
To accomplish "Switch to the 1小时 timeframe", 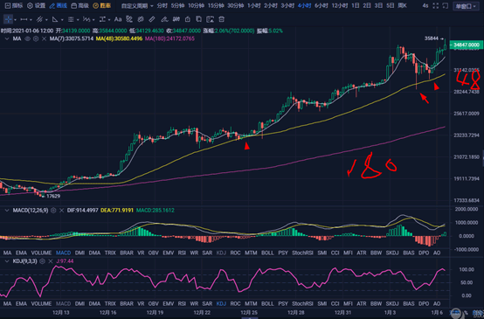I will click(253, 5).
